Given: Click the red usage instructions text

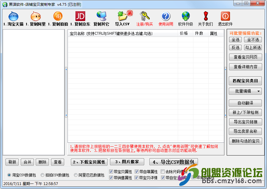Looking at the screenshot, I should coord(144,149).
